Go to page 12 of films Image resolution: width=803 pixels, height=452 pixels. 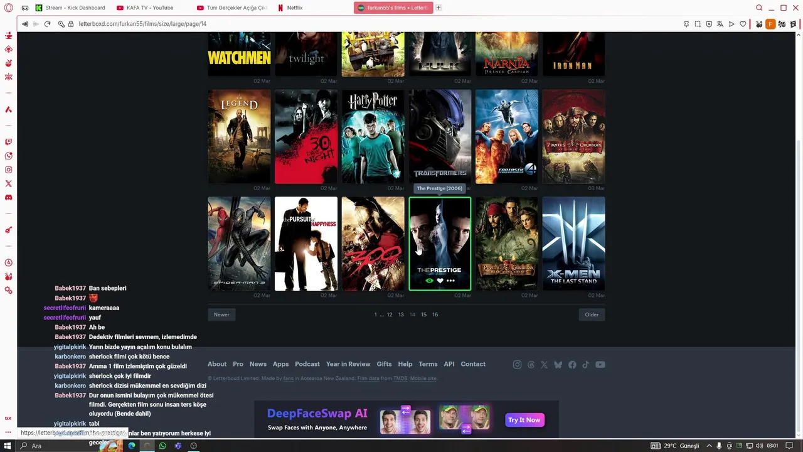tap(390, 315)
